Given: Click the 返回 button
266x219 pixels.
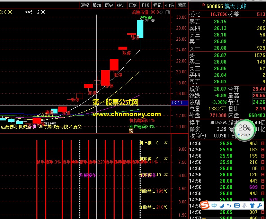Looking at the screenshot, I should pyautogui.click(x=182, y=6).
